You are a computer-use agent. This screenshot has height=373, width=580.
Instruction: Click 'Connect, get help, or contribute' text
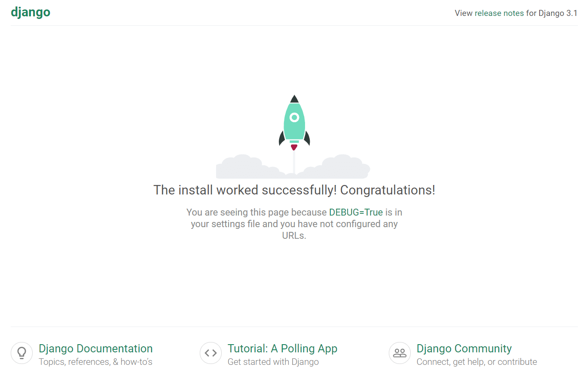[477, 362]
